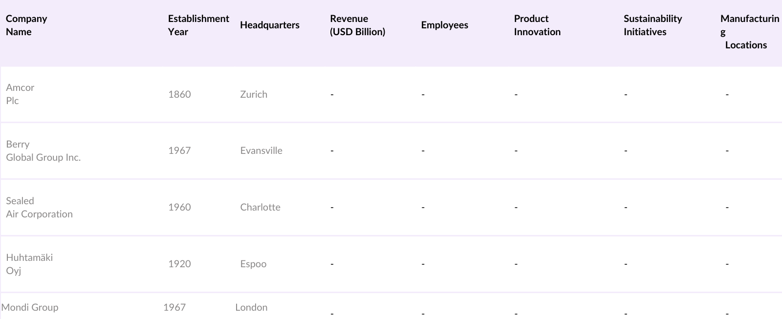Select the Zurich headquarters cell

[x=254, y=94]
